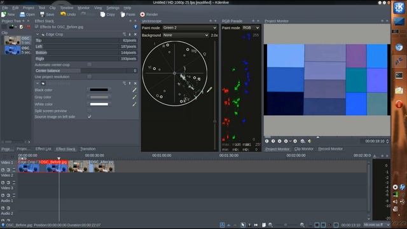This screenshot has width=407, height=229.
Task: Click the Add Clip icon in Project Tree
Action: point(11,27)
